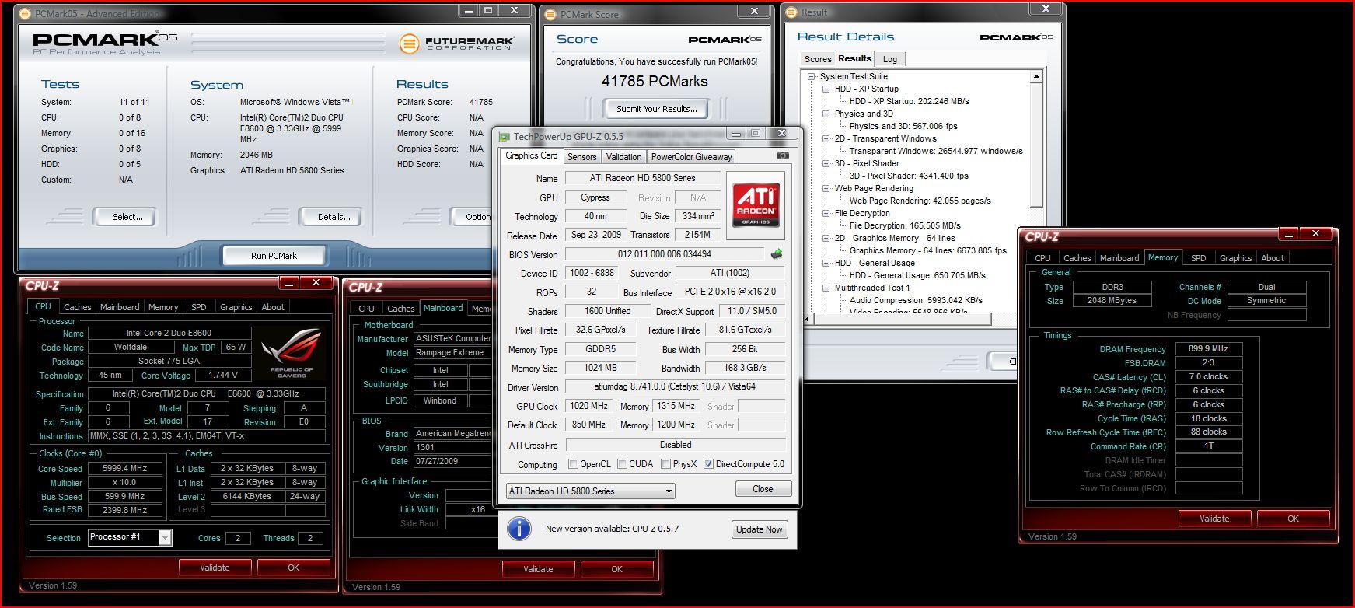Click the PCMark Score window title icon
Screen dimensions: 1355x608
pyautogui.click(x=550, y=14)
